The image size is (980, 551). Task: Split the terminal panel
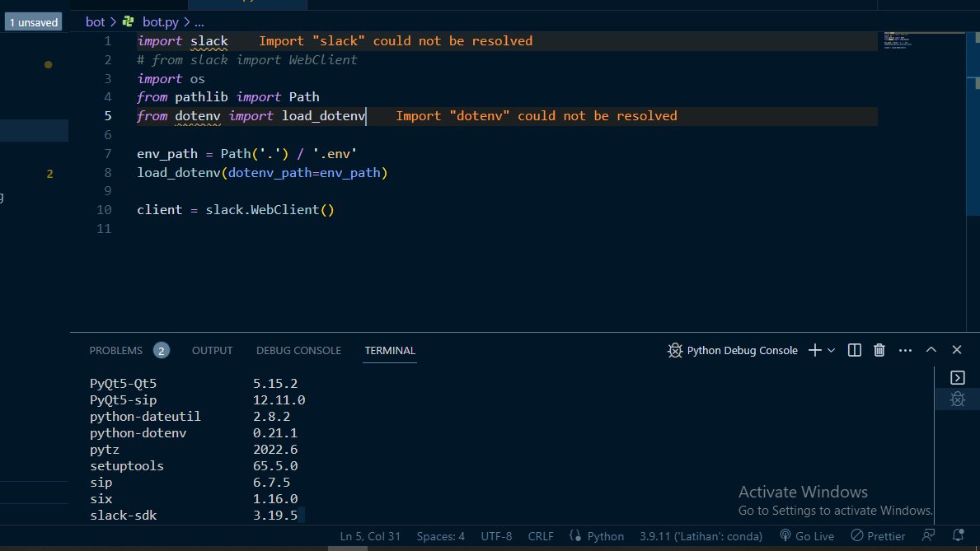pos(855,351)
